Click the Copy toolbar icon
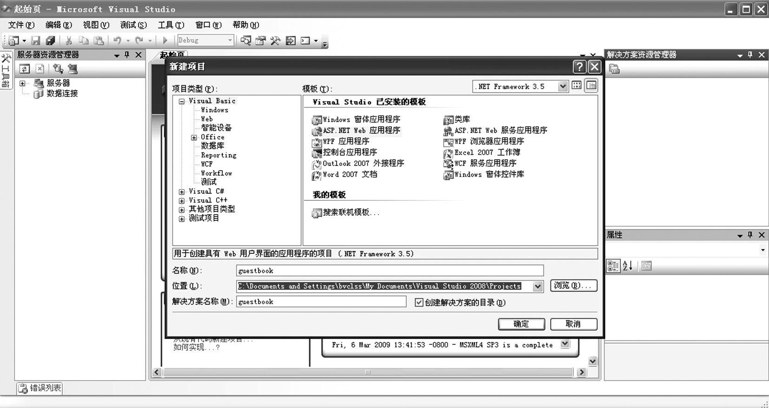The height and width of the screenshot is (408, 769). 84,40
